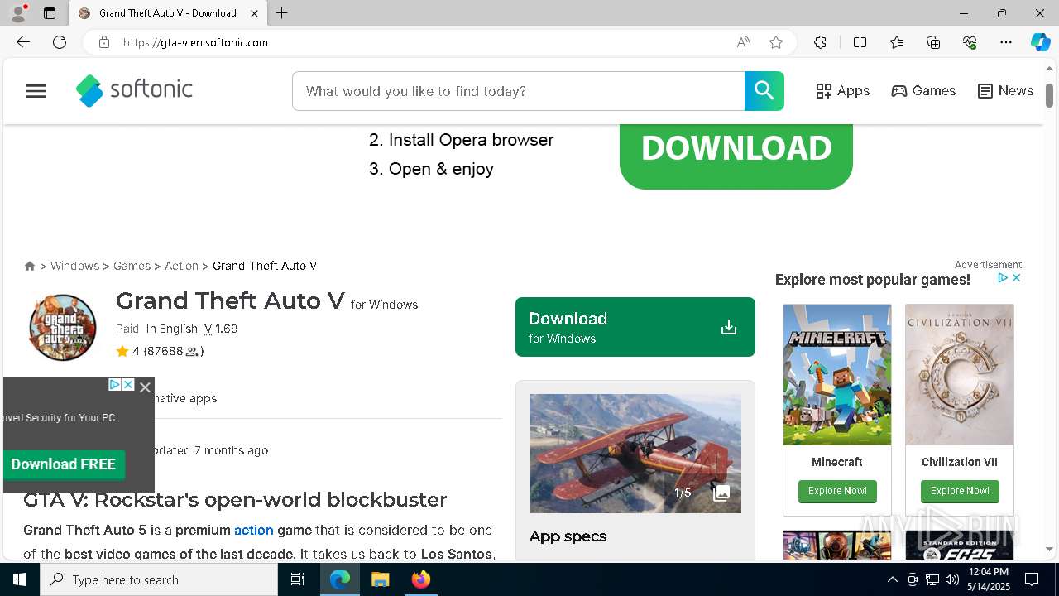Image resolution: width=1059 pixels, height=596 pixels.
Task: Toggle split screen view
Action: (x=860, y=42)
